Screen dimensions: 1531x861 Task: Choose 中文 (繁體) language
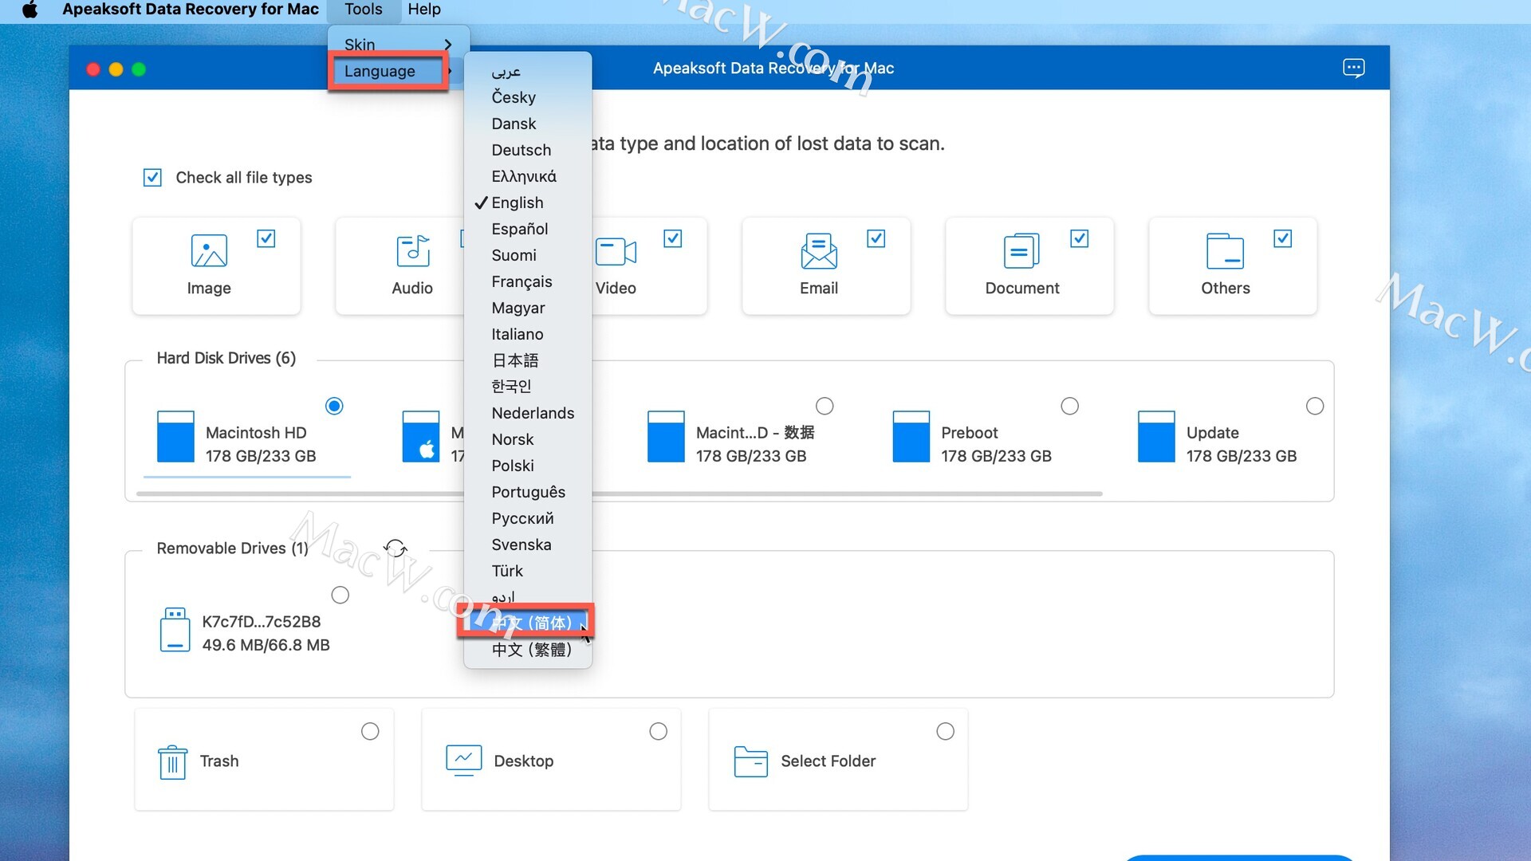[x=528, y=649]
